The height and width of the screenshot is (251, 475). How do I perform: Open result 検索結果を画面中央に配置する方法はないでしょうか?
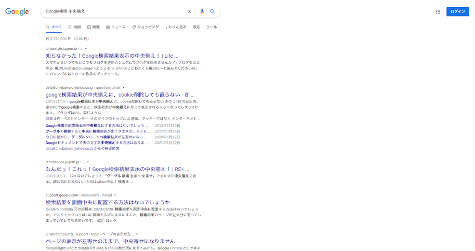[x=110, y=202]
